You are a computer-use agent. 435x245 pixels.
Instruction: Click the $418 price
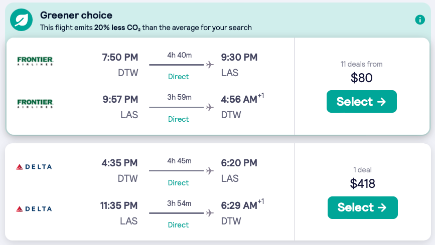362,184
